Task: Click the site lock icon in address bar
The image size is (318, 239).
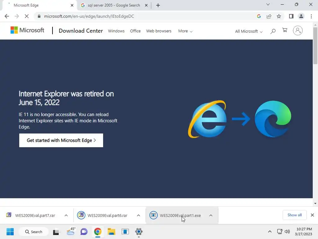Action: point(39,16)
